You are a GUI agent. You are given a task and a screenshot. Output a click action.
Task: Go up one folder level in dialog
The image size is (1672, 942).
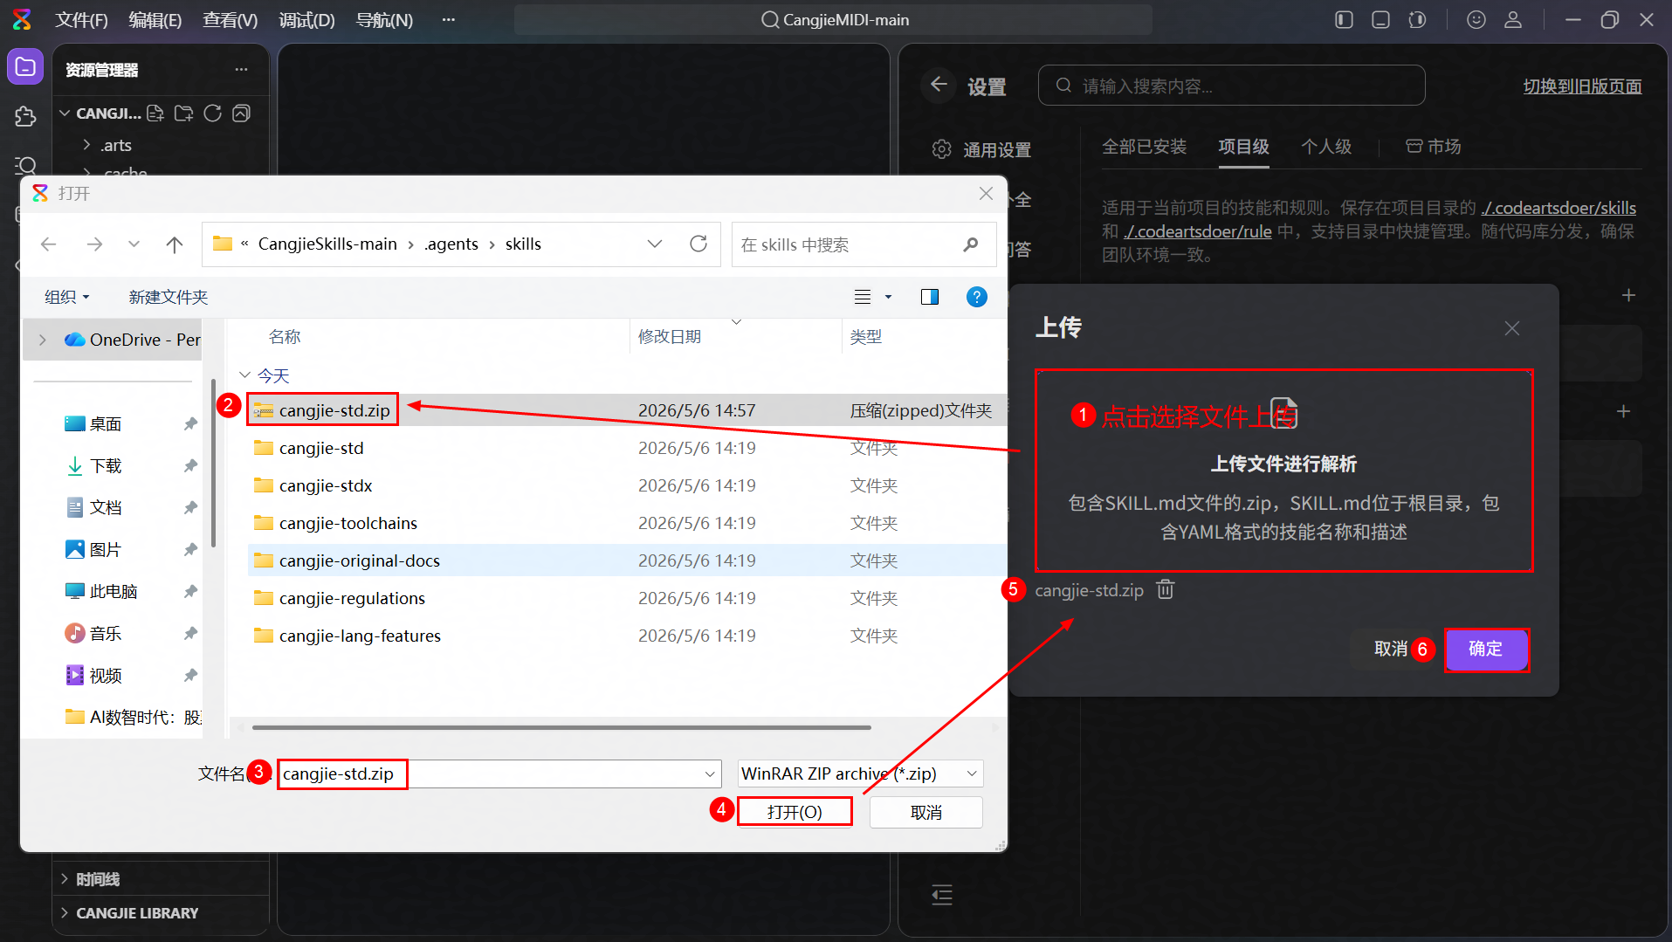click(175, 244)
